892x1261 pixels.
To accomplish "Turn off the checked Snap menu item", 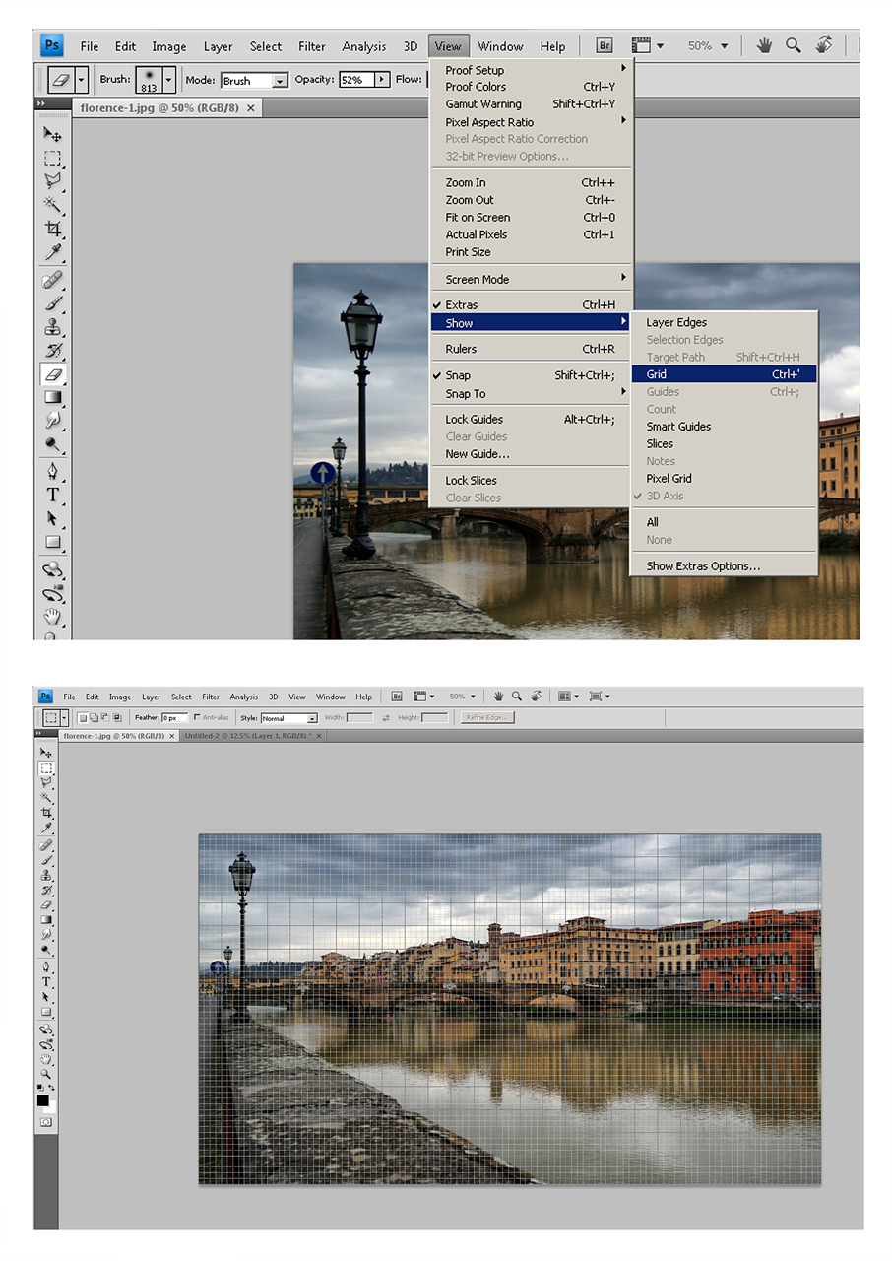I will tap(458, 375).
